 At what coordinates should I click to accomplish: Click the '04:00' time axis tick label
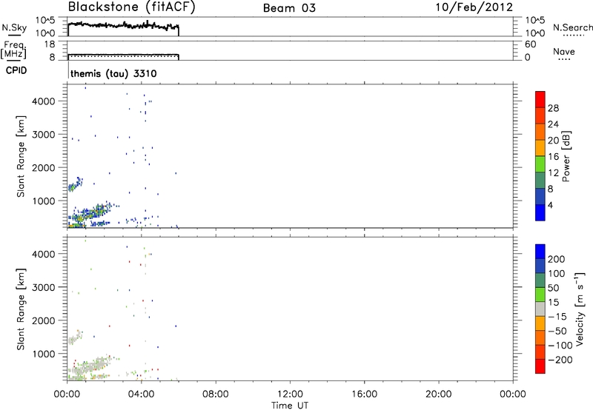click(142, 394)
